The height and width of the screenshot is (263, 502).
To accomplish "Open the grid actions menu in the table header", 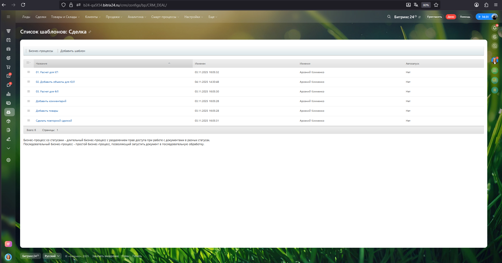I will [28, 63].
